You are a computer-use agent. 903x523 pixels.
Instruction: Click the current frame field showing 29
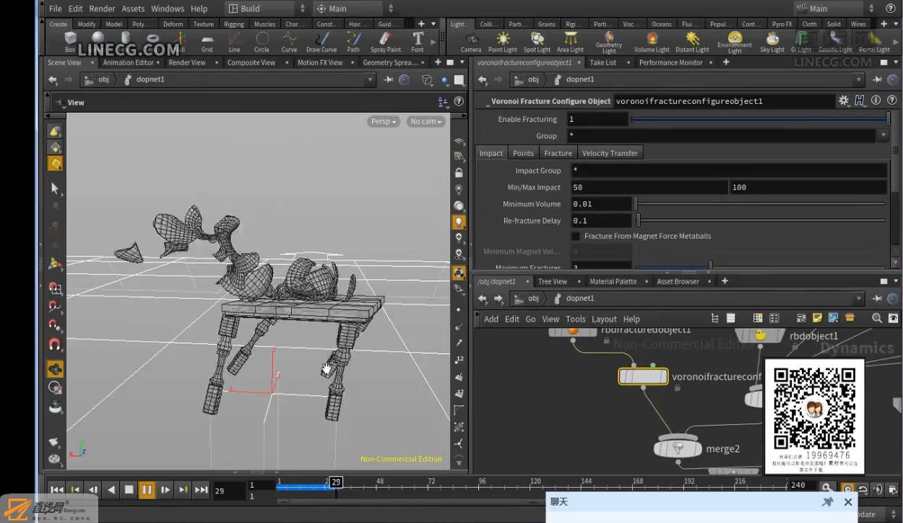coord(228,491)
